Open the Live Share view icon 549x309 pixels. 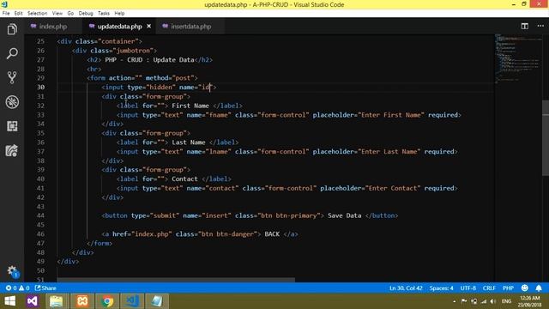tap(12, 151)
